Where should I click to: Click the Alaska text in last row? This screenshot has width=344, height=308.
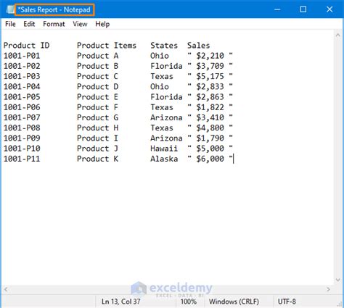tap(164, 159)
